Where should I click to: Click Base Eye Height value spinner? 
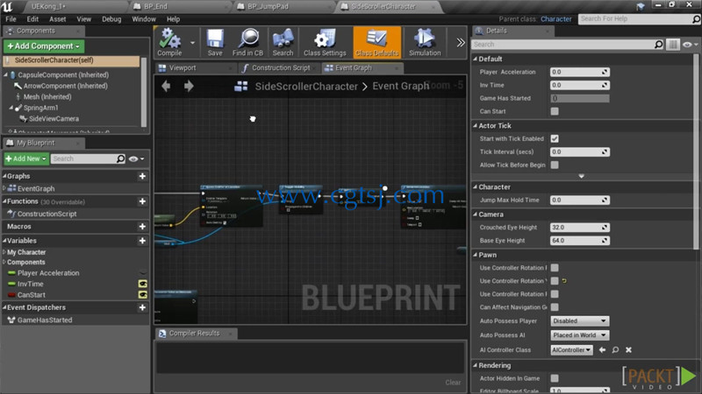coord(579,240)
